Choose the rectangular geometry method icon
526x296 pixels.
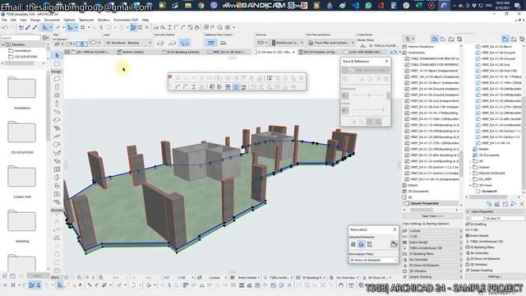pos(160,43)
